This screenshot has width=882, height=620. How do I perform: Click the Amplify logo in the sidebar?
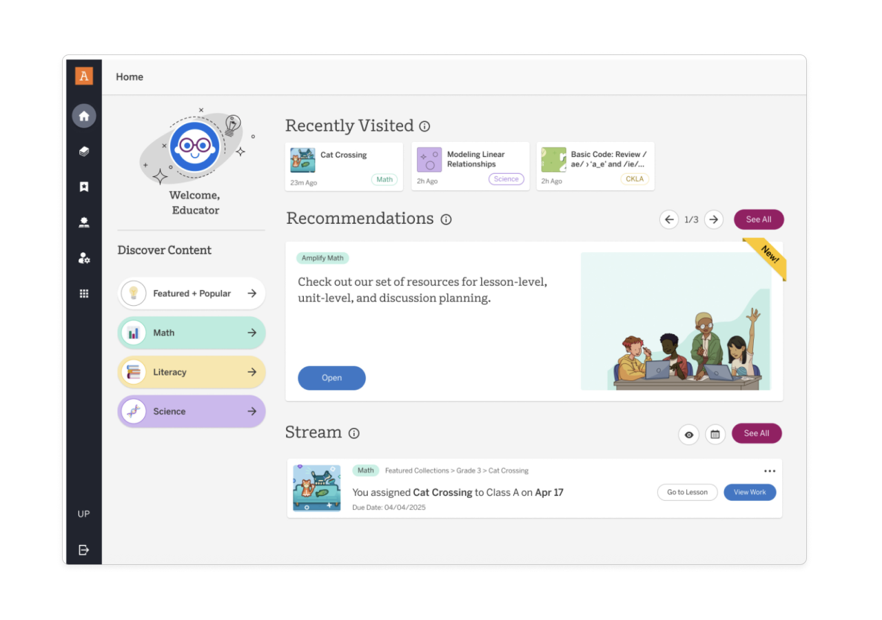[x=84, y=76]
